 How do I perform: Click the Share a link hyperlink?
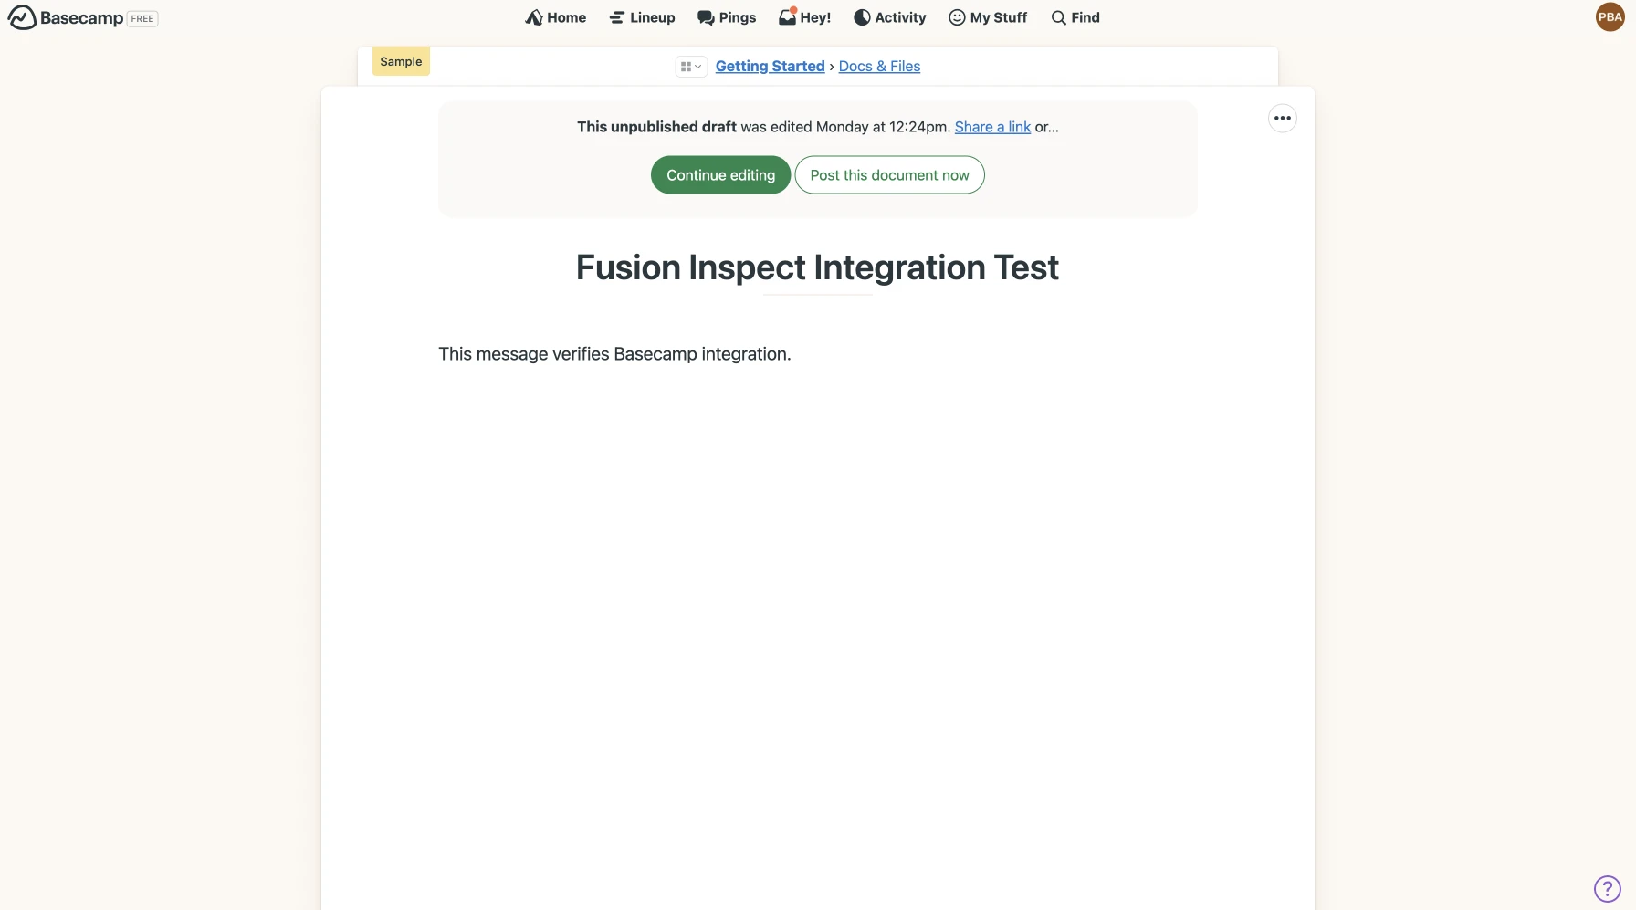(x=992, y=127)
